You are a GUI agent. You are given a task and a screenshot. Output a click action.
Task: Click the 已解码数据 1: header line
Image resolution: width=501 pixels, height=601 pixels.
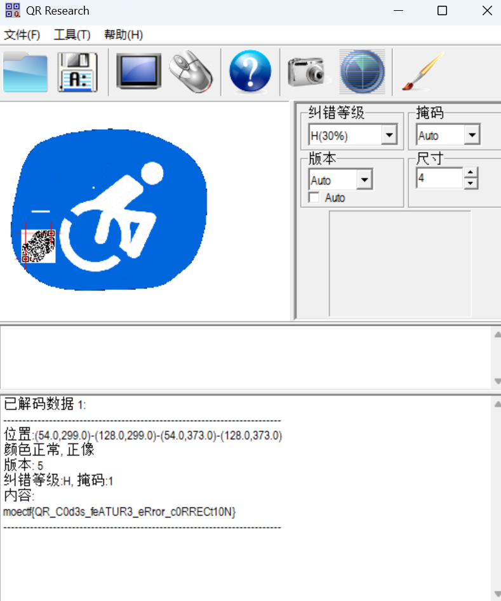(45, 404)
